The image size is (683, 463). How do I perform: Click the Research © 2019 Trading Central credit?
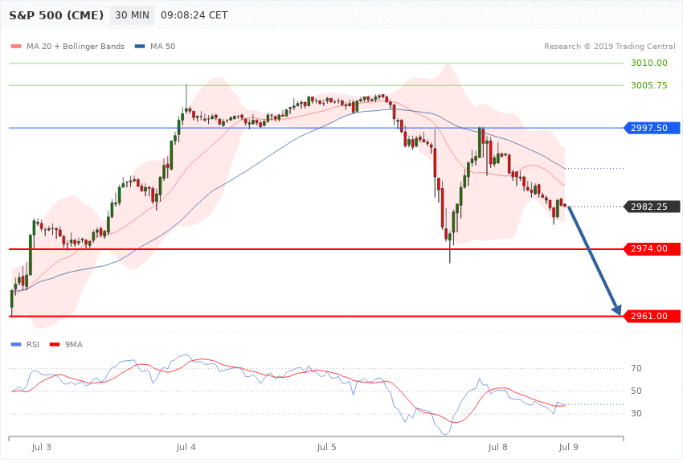(609, 46)
